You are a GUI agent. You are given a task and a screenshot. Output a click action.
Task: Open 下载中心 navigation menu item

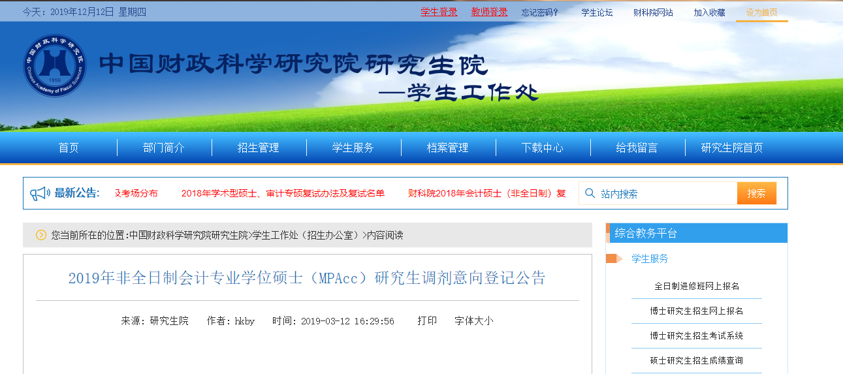(543, 148)
